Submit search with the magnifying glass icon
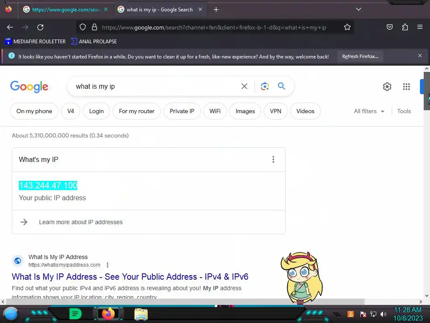 point(282,86)
